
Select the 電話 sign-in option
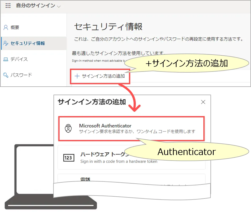point(85,179)
